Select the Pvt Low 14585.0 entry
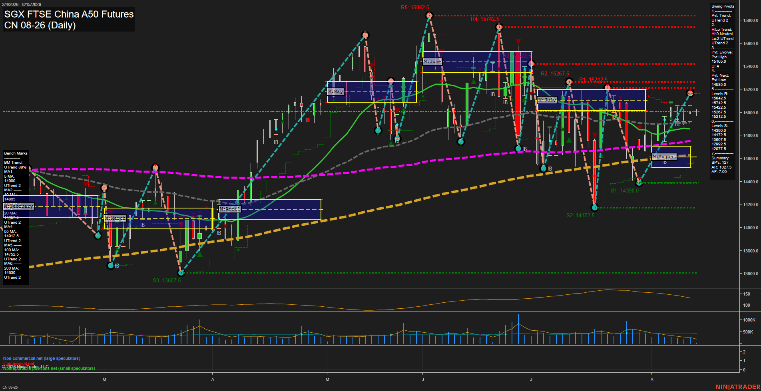The image size is (761, 391). tap(719, 82)
